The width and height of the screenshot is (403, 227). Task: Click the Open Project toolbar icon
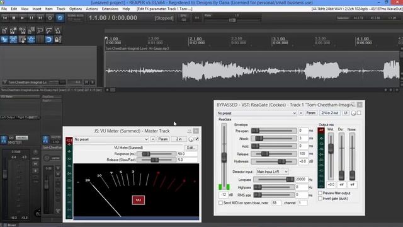[13, 31]
